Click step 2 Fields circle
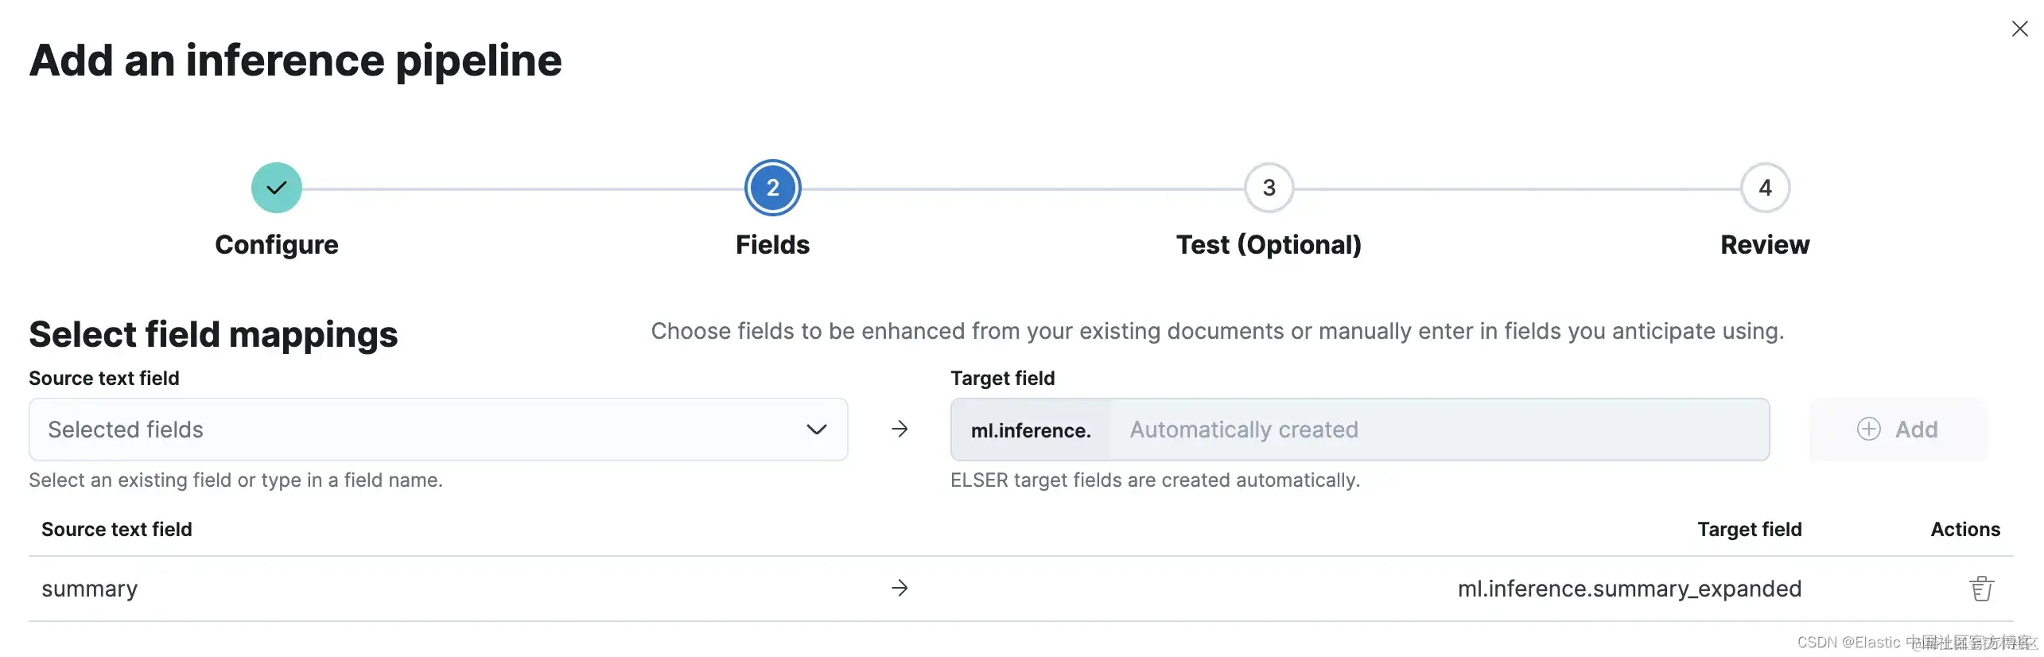This screenshot has width=2044, height=657. point(772,188)
